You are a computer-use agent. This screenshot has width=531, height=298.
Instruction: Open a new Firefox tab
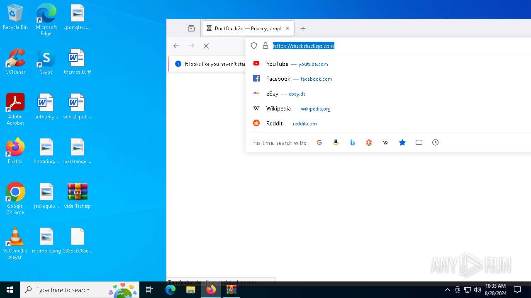303,29
